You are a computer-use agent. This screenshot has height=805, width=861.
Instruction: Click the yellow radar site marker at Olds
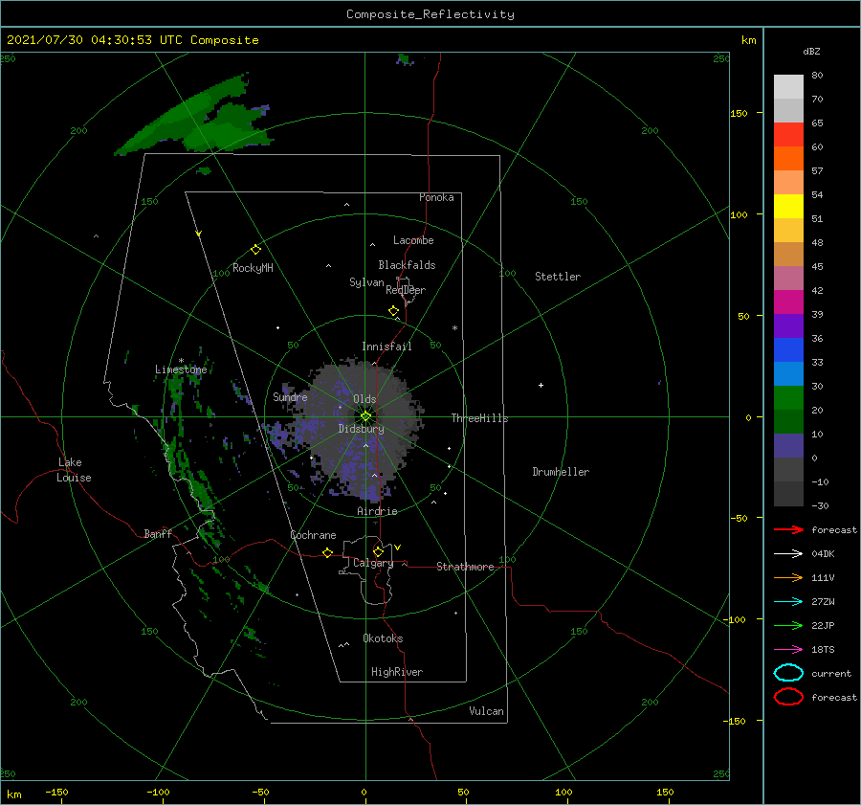(x=365, y=416)
